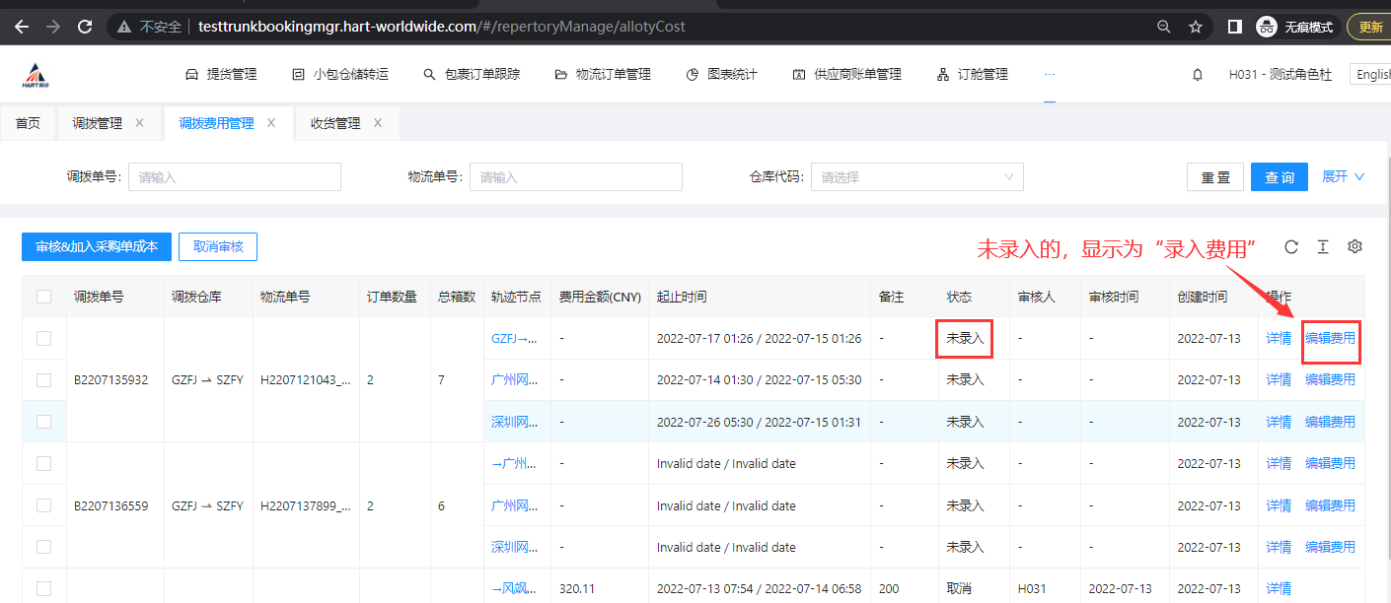Viewport: 1391px width, 603px height.
Task: Switch to the 首页 tab
Action: (x=28, y=123)
